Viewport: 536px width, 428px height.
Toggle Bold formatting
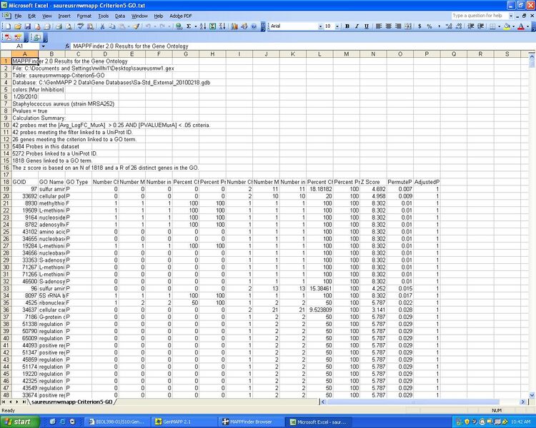click(347, 26)
